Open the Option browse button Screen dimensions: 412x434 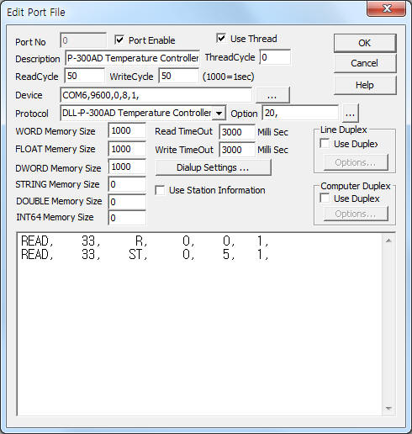[x=350, y=114]
